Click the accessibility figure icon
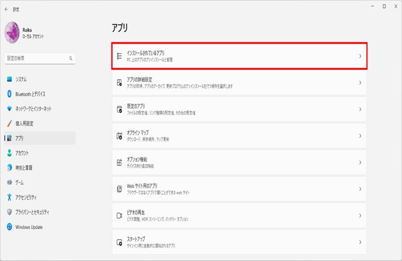402x261 pixels. [x=9, y=197]
